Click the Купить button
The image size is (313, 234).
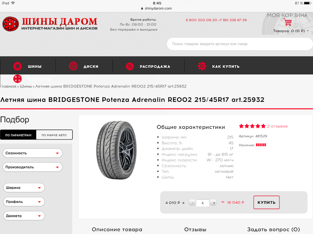266,202
